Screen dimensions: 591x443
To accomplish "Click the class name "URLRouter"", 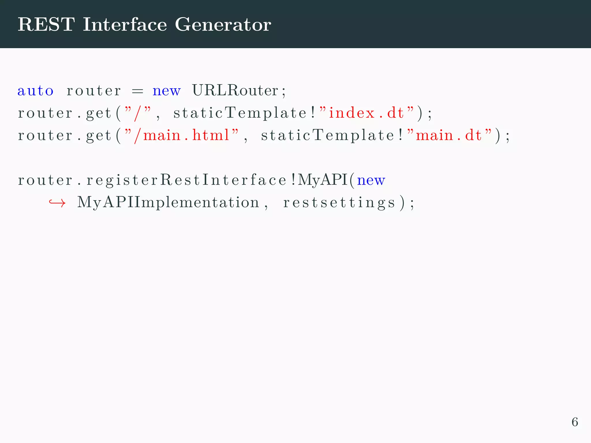I will pyautogui.click(x=235, y=90).
